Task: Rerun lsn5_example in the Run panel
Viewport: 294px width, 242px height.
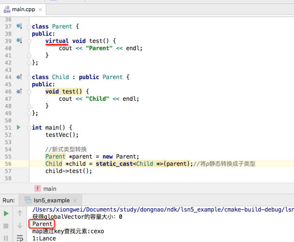Action: pos(6,214)
